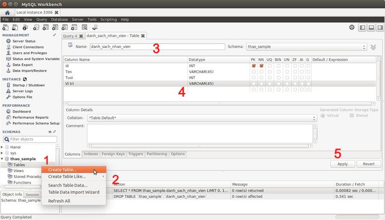This screenshot has height=220, width=385.
Task: Expand the sys schema
Action: point(2,153)
